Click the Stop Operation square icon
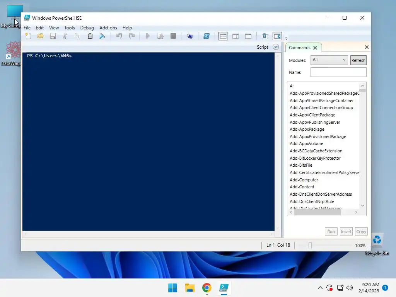396x297 pixels. pyautogui.click(x=173, y=36)
